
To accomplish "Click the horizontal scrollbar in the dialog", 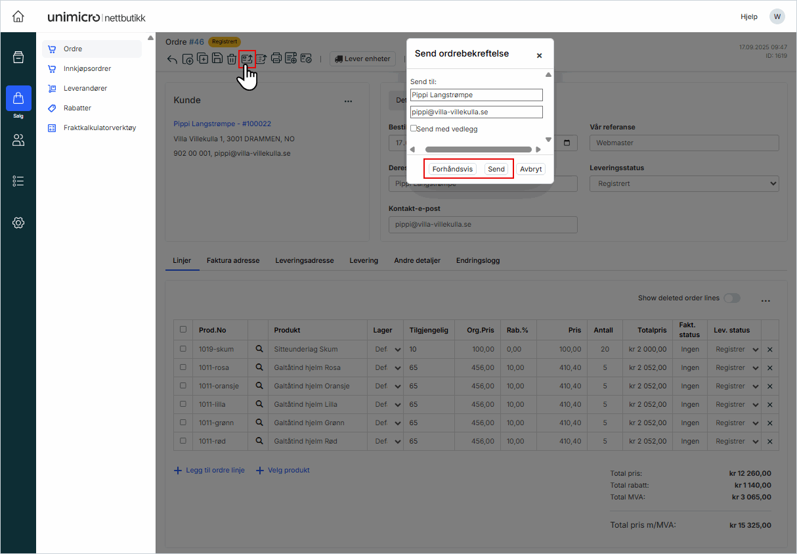I will (478, 149).
